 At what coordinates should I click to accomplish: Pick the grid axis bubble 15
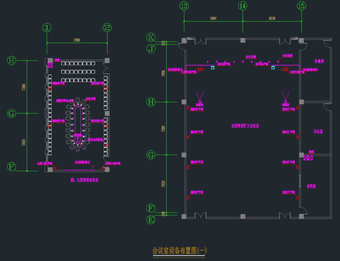[x=301, y=6]
